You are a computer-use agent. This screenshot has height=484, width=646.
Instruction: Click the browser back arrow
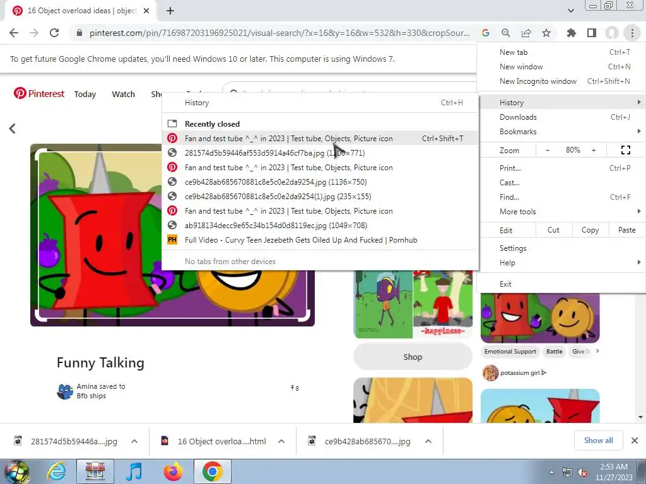tap(14, 33)
